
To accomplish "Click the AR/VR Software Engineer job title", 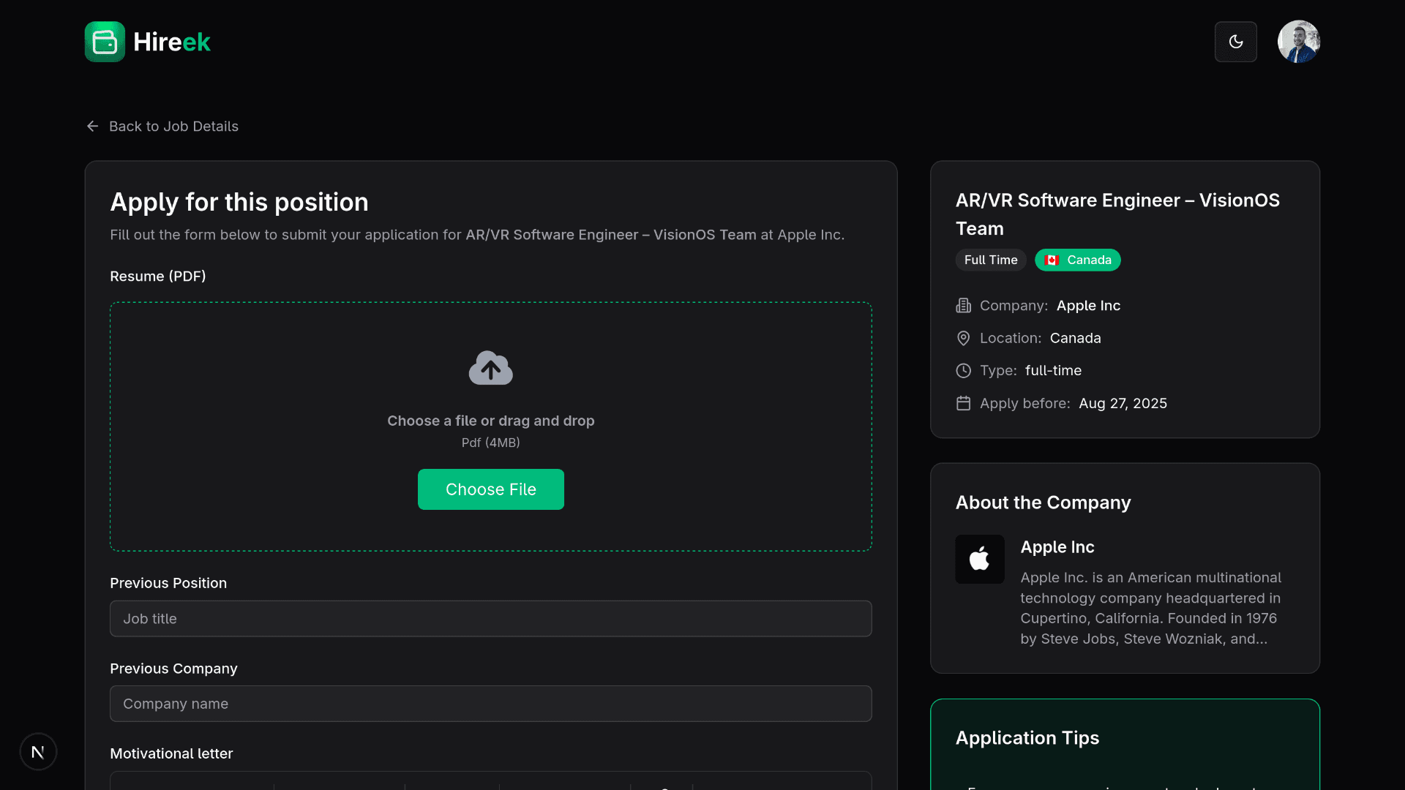I will 1117,214.
